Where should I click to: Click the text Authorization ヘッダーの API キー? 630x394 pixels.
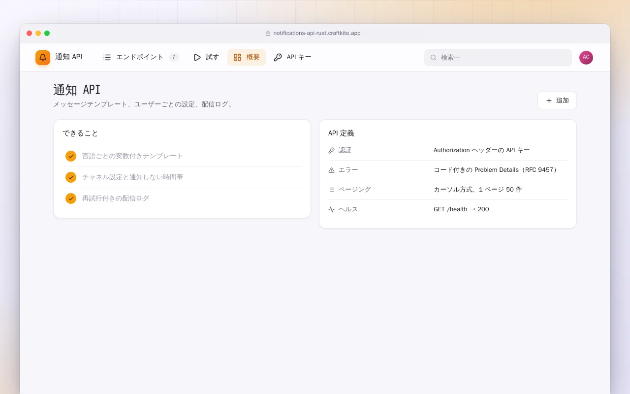click(482, 150)
